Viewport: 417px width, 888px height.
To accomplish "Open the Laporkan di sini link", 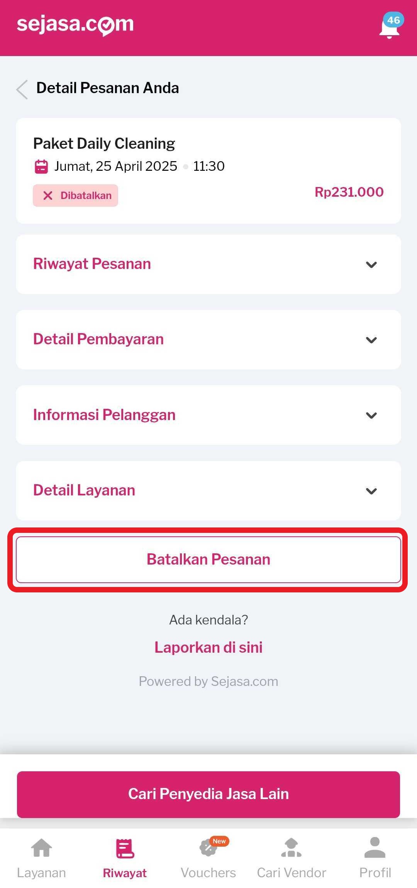I will tap(208, 647).
